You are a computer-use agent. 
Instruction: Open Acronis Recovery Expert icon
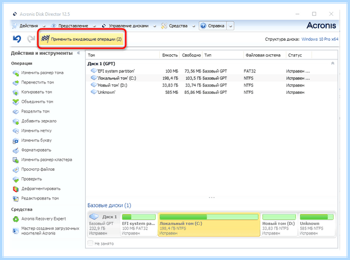(16, 219)
